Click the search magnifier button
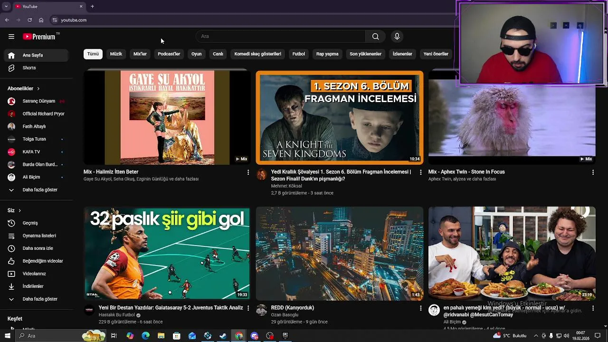 click(375, 37)
